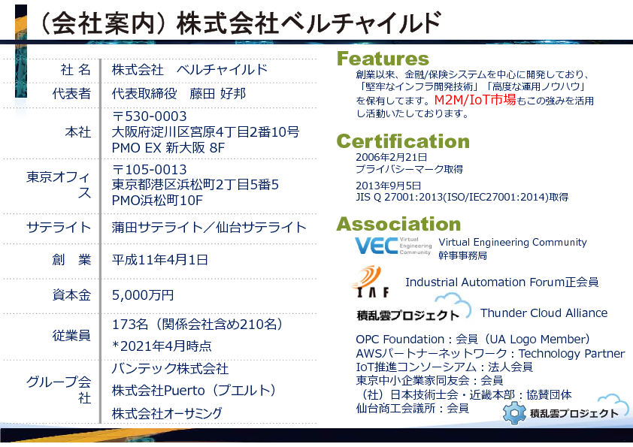
Task: Click the 代表取締役 藤田 好邦 cell
Action: point(178,94)
